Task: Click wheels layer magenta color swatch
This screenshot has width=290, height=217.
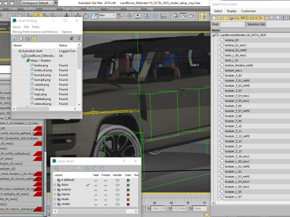Action: coord(128,204)
